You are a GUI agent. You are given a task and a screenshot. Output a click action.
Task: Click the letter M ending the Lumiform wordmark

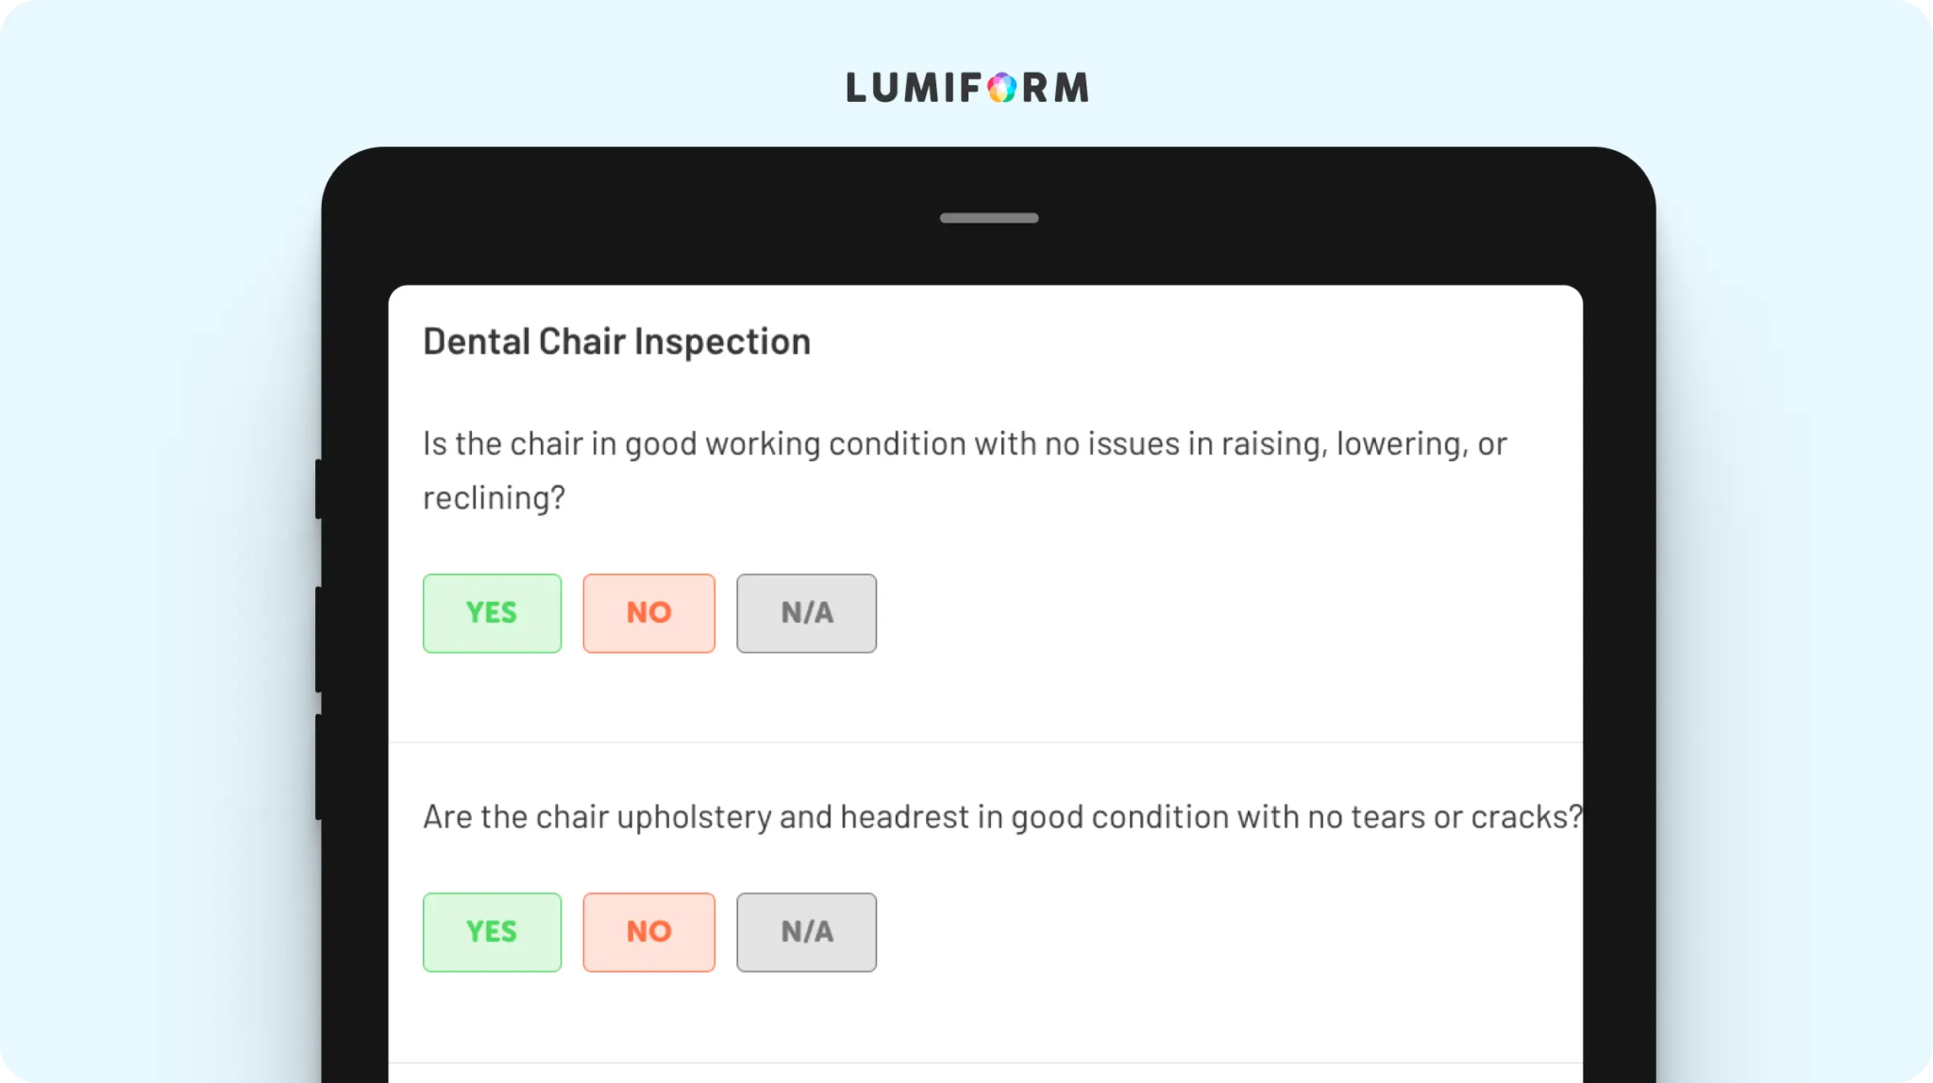(x=1072, y=88)
